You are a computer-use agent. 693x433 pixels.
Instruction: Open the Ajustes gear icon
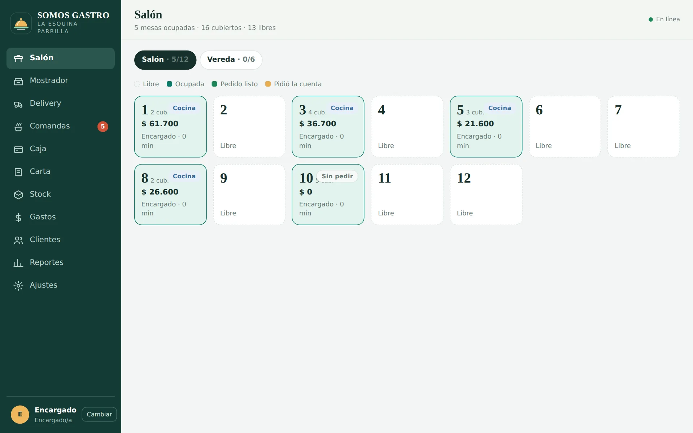click(18, 286)
